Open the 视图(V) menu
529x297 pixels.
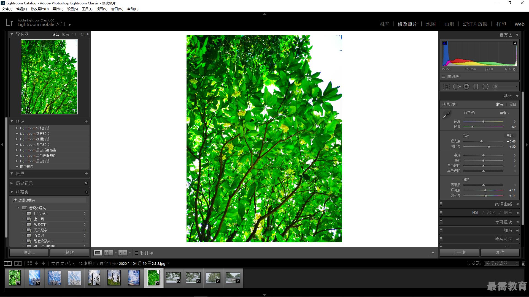(102, 9)
